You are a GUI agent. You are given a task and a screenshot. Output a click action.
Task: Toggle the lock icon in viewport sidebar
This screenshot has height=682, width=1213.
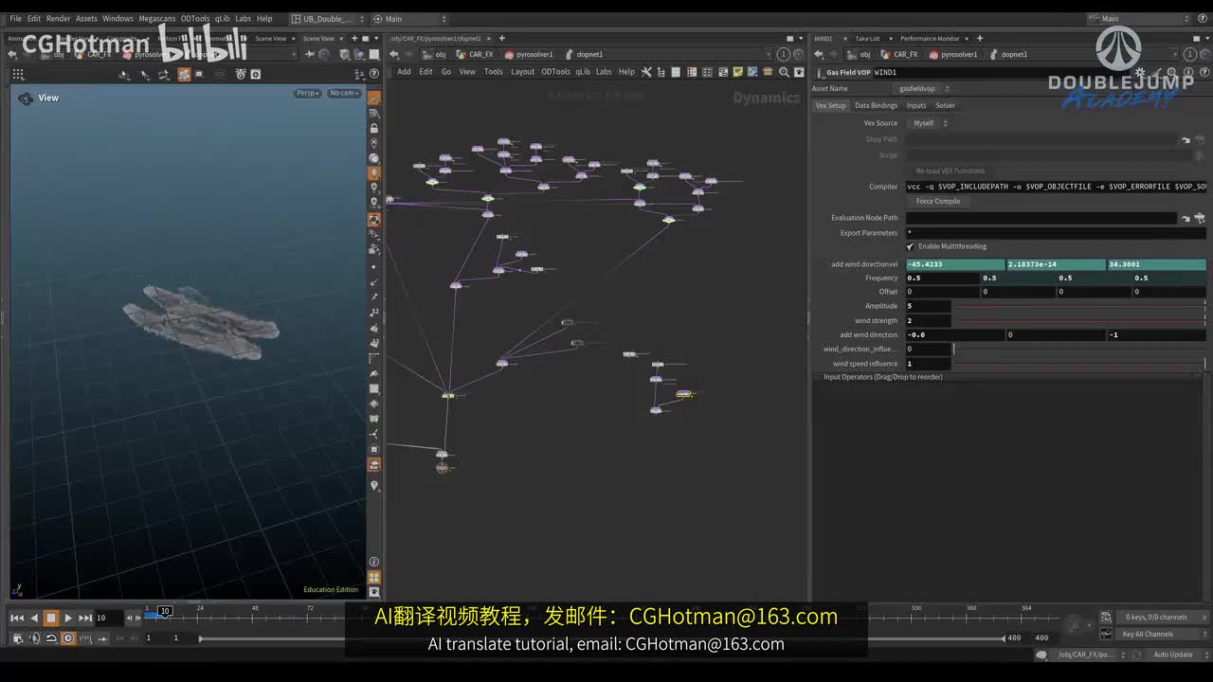coord(374,128)
